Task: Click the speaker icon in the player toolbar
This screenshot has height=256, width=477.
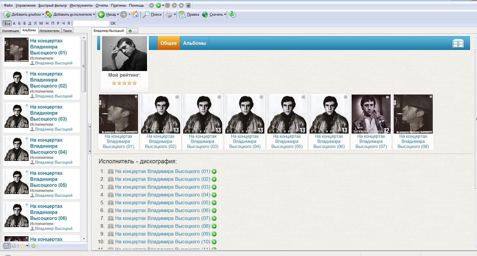Action: coord(188,5)
